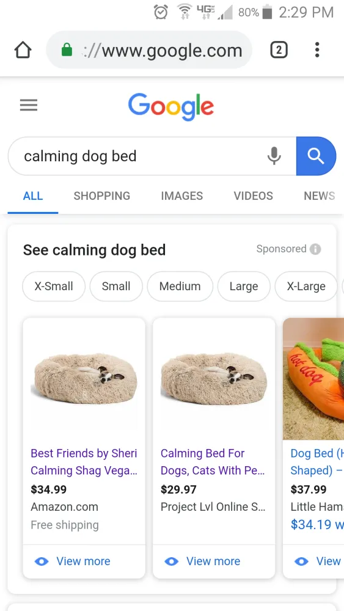Open the tab switcher showing 2 tabs
Screen dimensions: 344x611
pyautogui.click(x=279, y=50)
